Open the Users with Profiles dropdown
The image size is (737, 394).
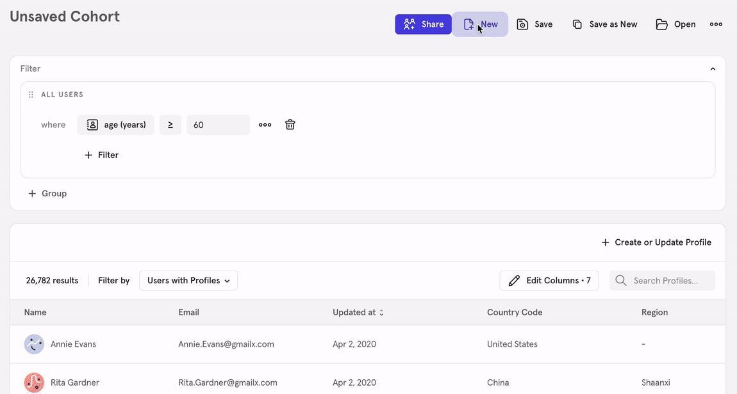188,280
